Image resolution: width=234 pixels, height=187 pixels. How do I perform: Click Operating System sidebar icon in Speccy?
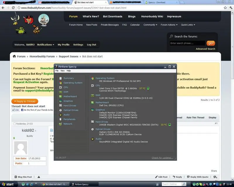tap(61, 83)
